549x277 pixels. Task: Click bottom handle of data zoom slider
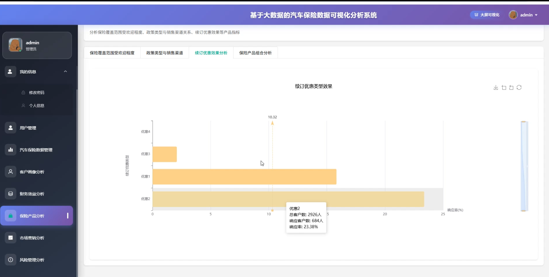(x=524, y=210)
